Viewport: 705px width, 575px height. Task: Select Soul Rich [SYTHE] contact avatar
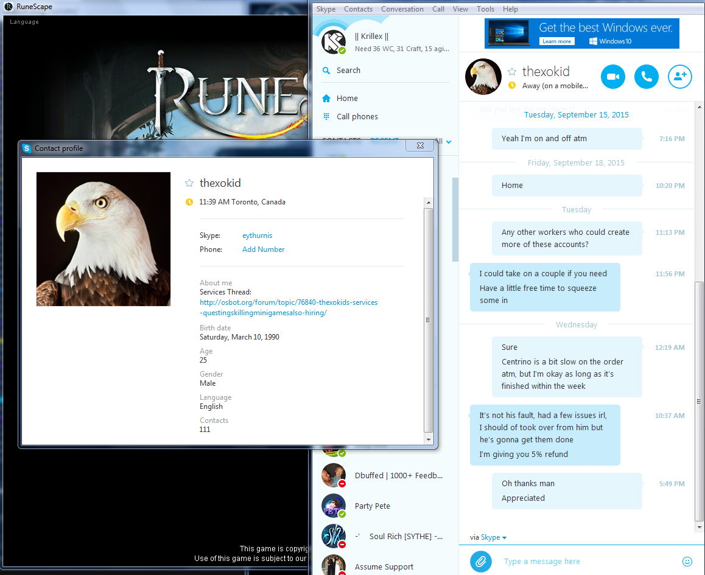(x=334, y=537)
